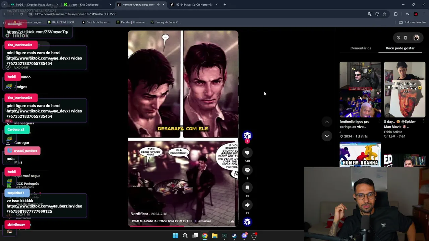Open comments via the speech bubble icon
This screenshot has width=429, height=241.
click(x=247, y=170)
